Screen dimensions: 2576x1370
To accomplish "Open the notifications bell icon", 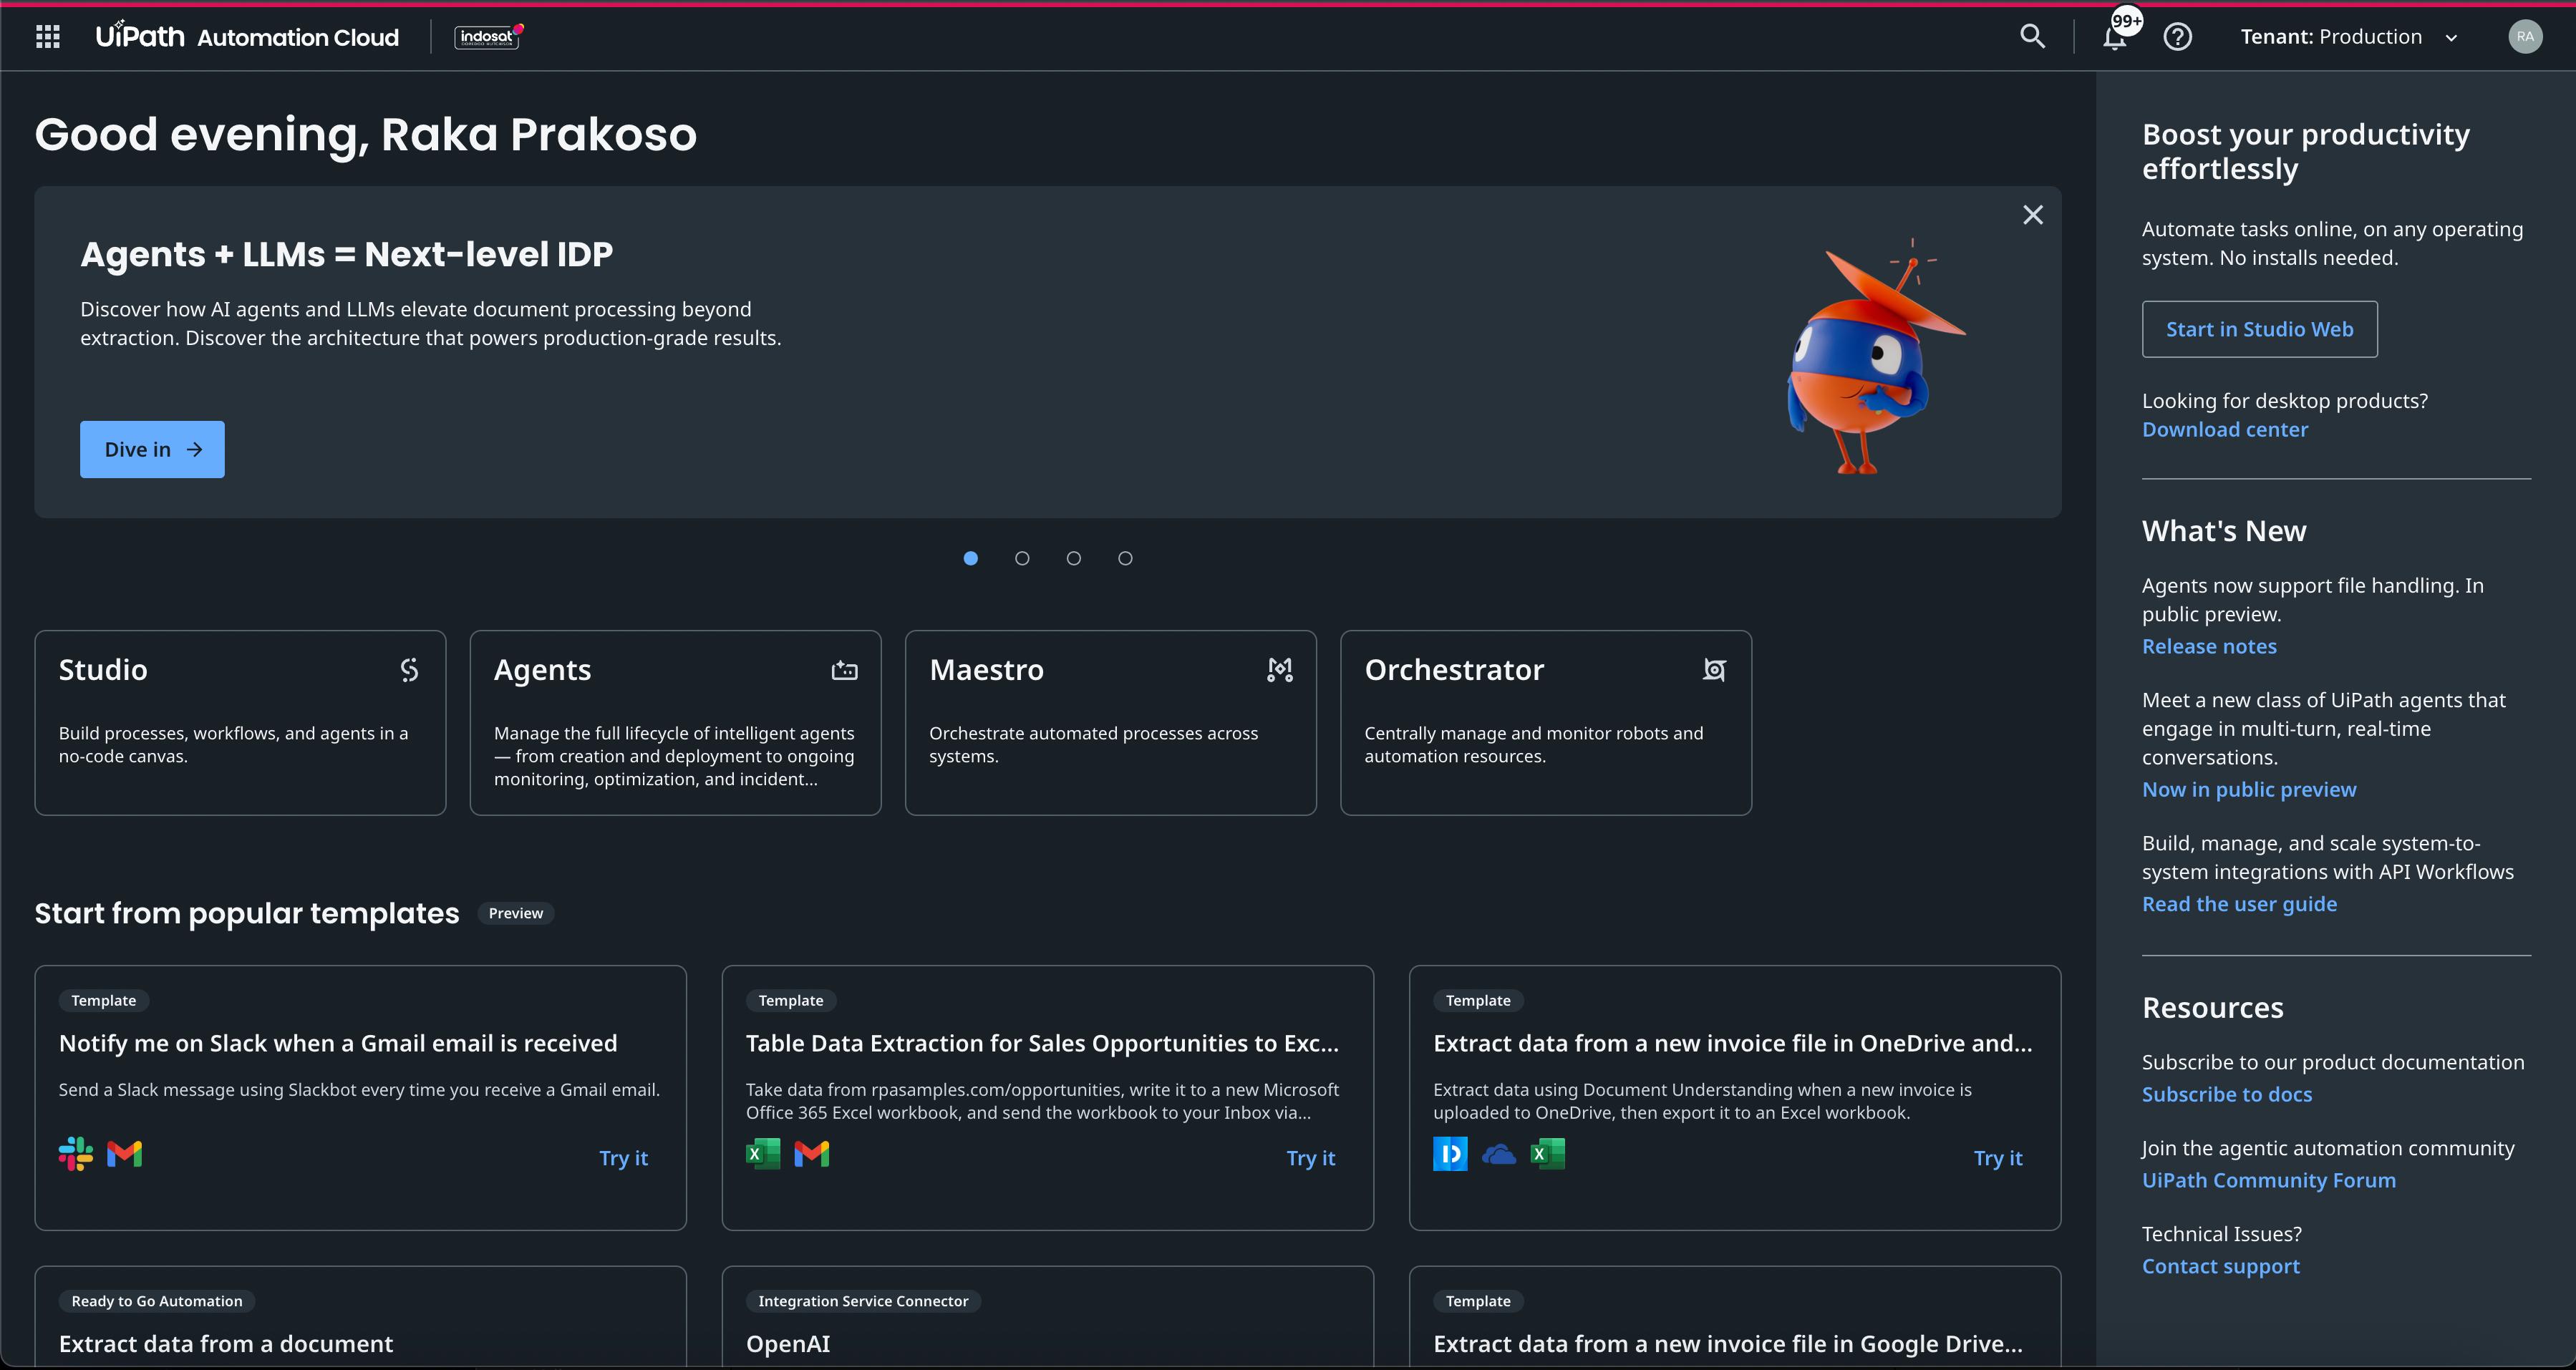I will [x=2113, y=38].
